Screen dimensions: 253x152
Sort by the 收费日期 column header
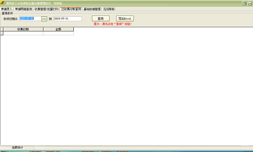point(23,29)
